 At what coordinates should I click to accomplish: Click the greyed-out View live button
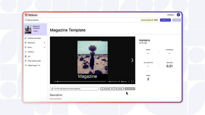click(130, 89)
